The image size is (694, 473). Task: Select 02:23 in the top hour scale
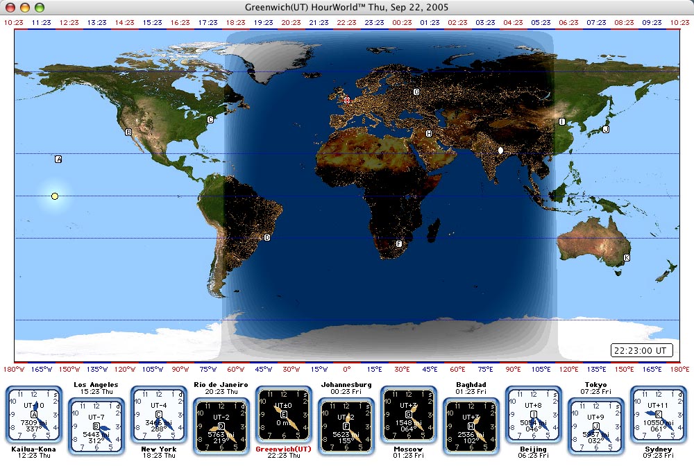point(457,22)
